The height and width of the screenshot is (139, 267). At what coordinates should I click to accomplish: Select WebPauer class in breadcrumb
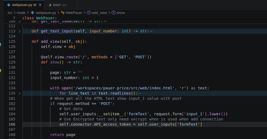[74, 13]
